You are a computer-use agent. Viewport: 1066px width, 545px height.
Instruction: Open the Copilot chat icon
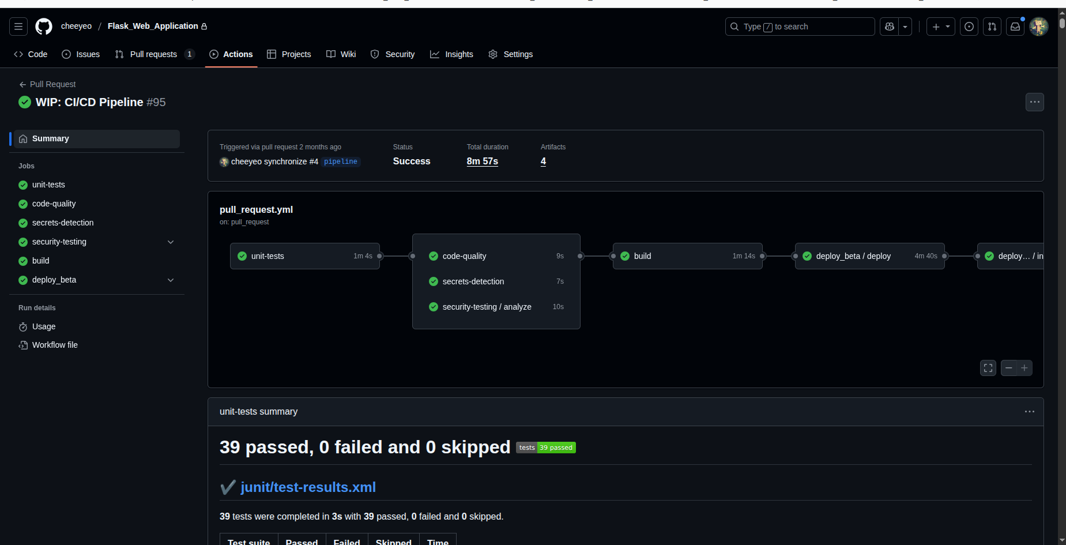[x=890, y=27]
